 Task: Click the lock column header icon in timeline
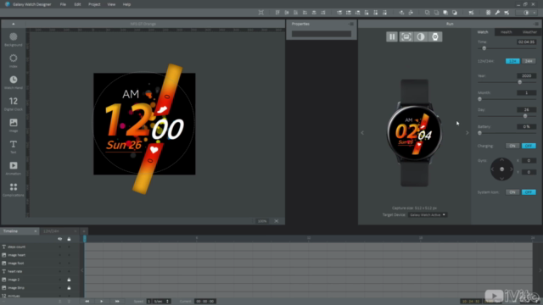pyautogui.click(x=69, y=239)
